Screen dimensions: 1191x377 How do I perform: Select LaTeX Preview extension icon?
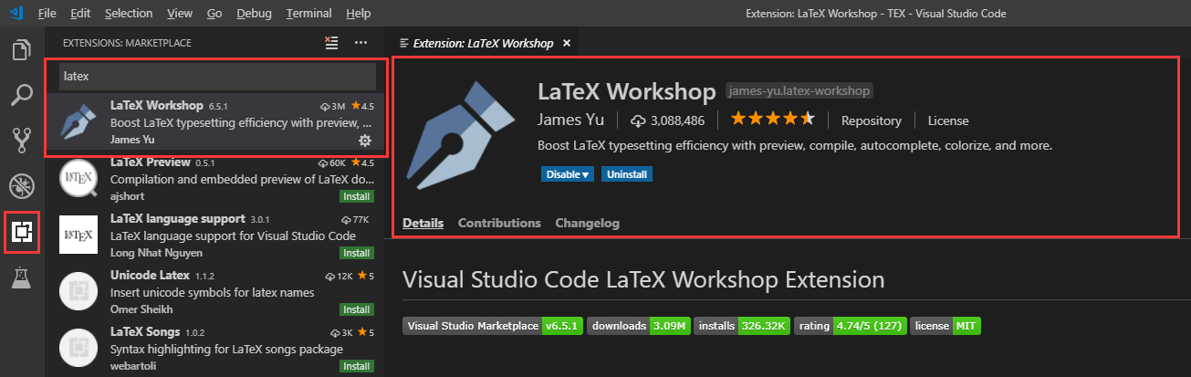coord(79,179)
